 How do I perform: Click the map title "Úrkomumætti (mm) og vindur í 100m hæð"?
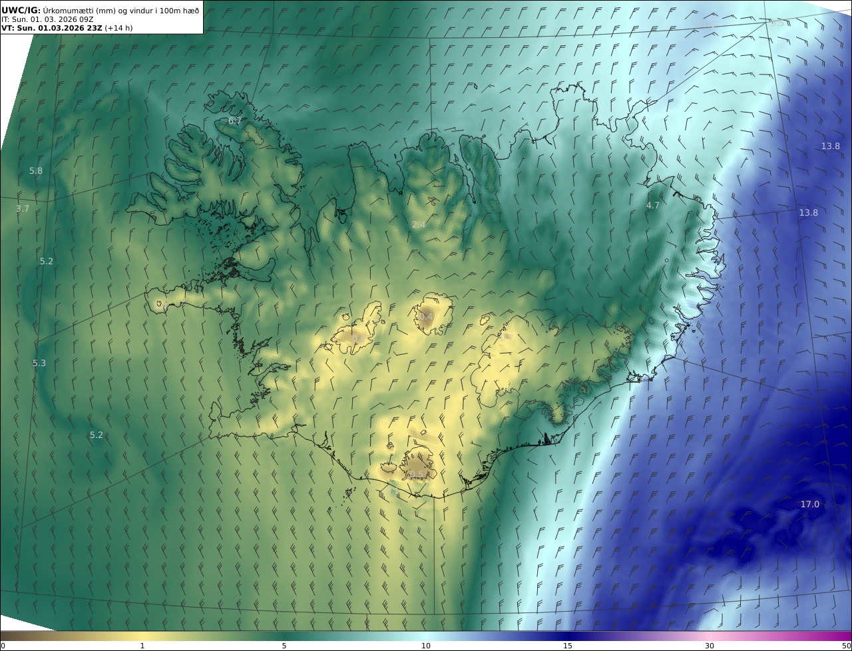pyautogui.click(x=121, y=10)
